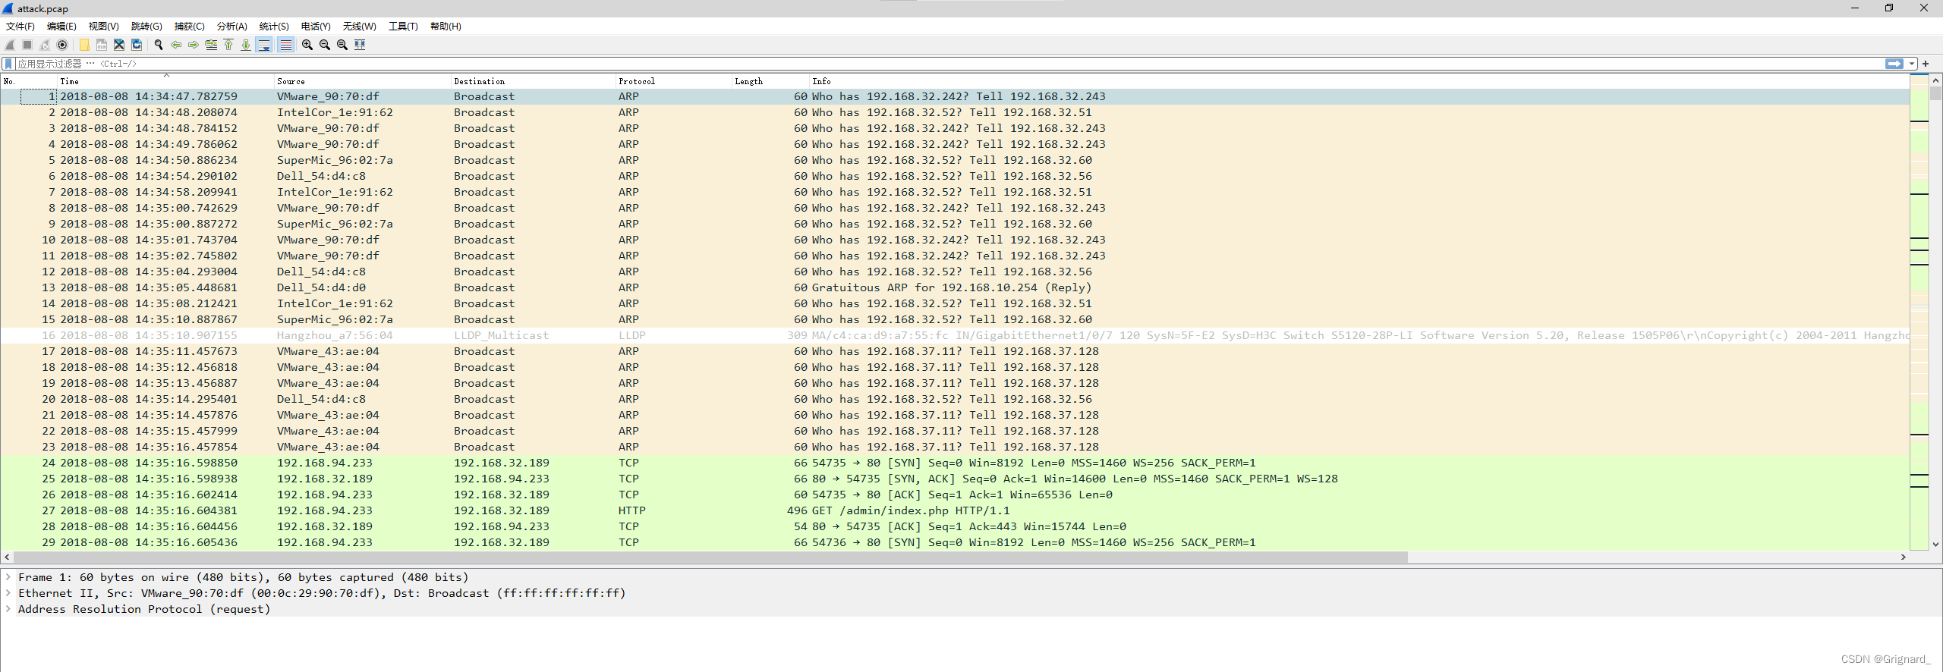This screenshot has height=672, width=1943.
Task: Save the capture file icon
Action: pos(102,45)
